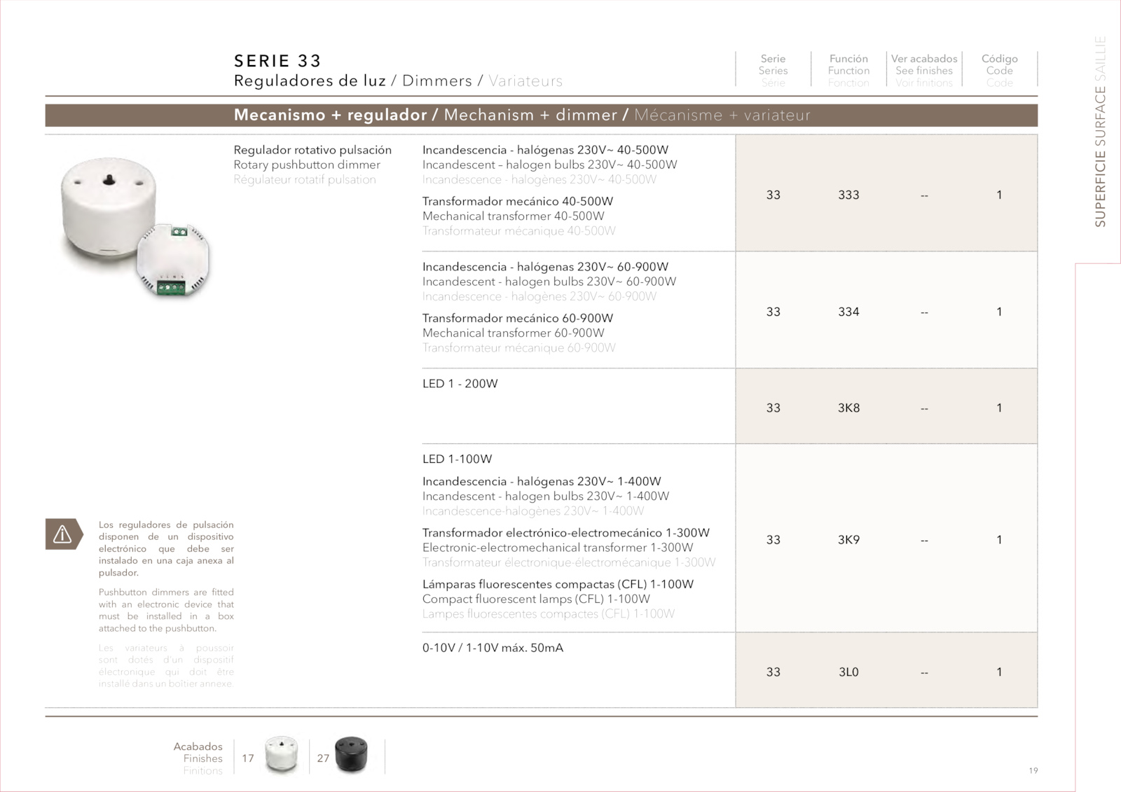The image size is (1121, 792).
Task: Click 'Compact fluorescent lamps (CFL) 1-100W'
Action: [x=536, y=599]
